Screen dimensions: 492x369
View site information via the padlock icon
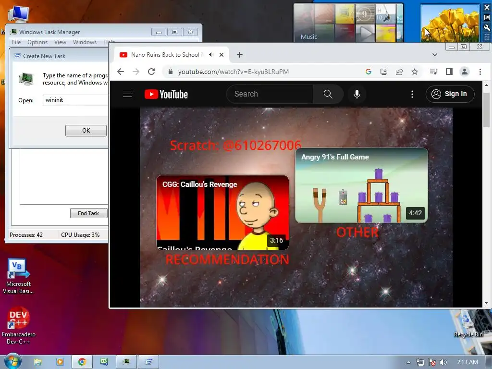(x=171, y=72)
